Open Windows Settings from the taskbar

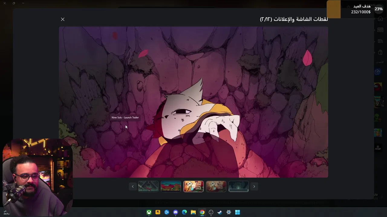point(229,212)
